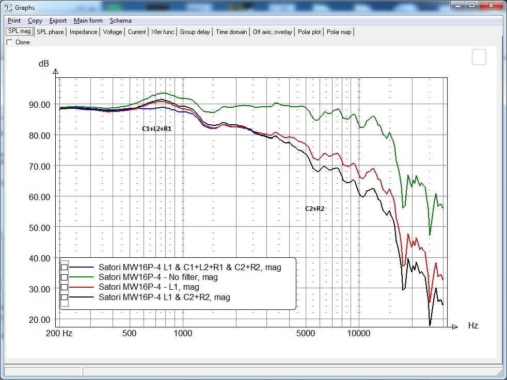
Task: Open the Main form menu
Action: 88,21
